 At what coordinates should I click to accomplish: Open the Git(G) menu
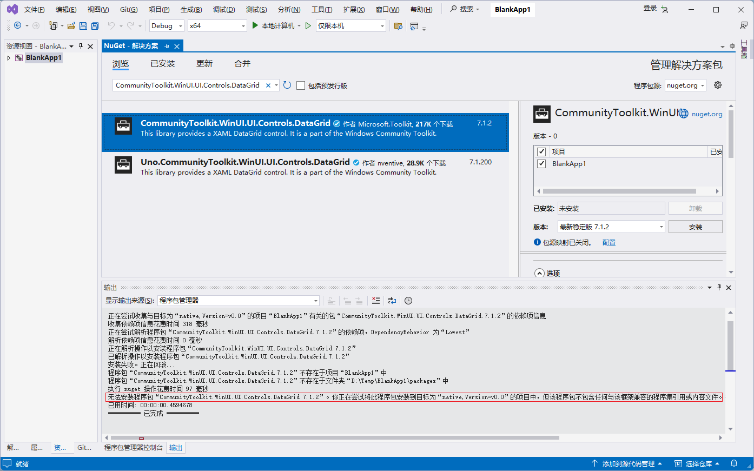[129, 9]
